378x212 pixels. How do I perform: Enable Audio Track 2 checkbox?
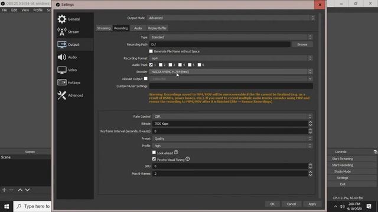[161, 65]
